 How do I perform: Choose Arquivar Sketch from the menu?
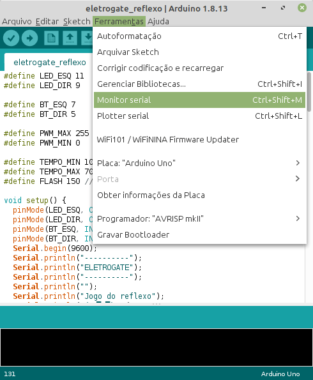(x=199, y=52)
